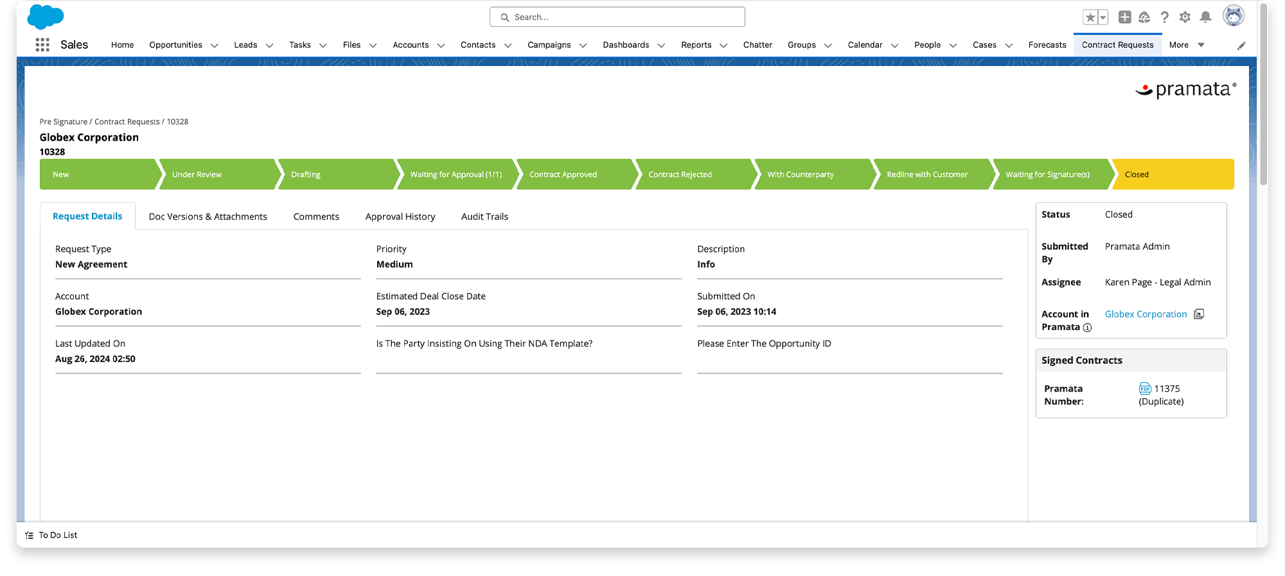The width and height of the screenshot is (1285, 576).
Task: Click Contract Requests in the breadcrumb
Action: (x=127, y=121)
